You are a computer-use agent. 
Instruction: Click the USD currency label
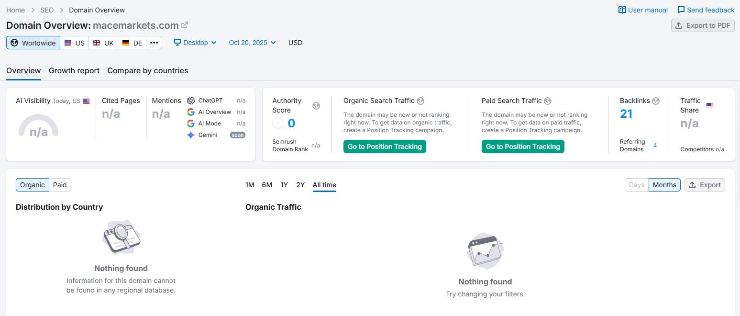tap(295, 43)
